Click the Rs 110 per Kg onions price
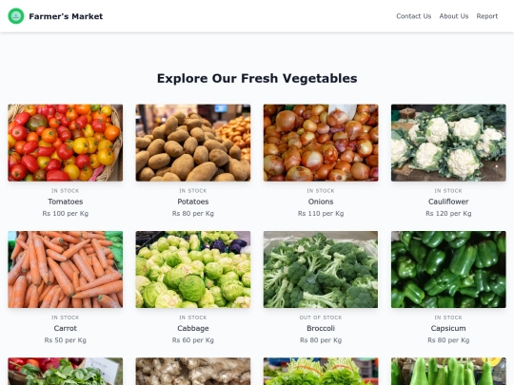This screenshot has height=385, width=514. pos(321,214)
